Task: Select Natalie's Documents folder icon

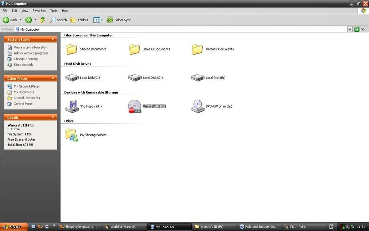Action: pos(197,49)
